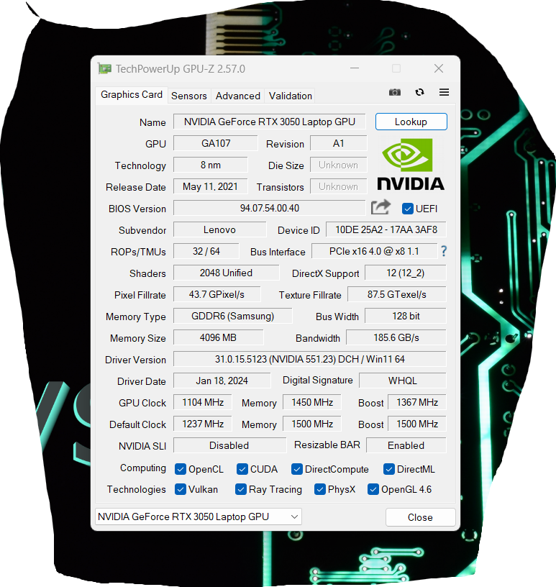Screen dimensions: 556x587
Task: Click the BIOS export share icon
Action: [x=380, y=207]
